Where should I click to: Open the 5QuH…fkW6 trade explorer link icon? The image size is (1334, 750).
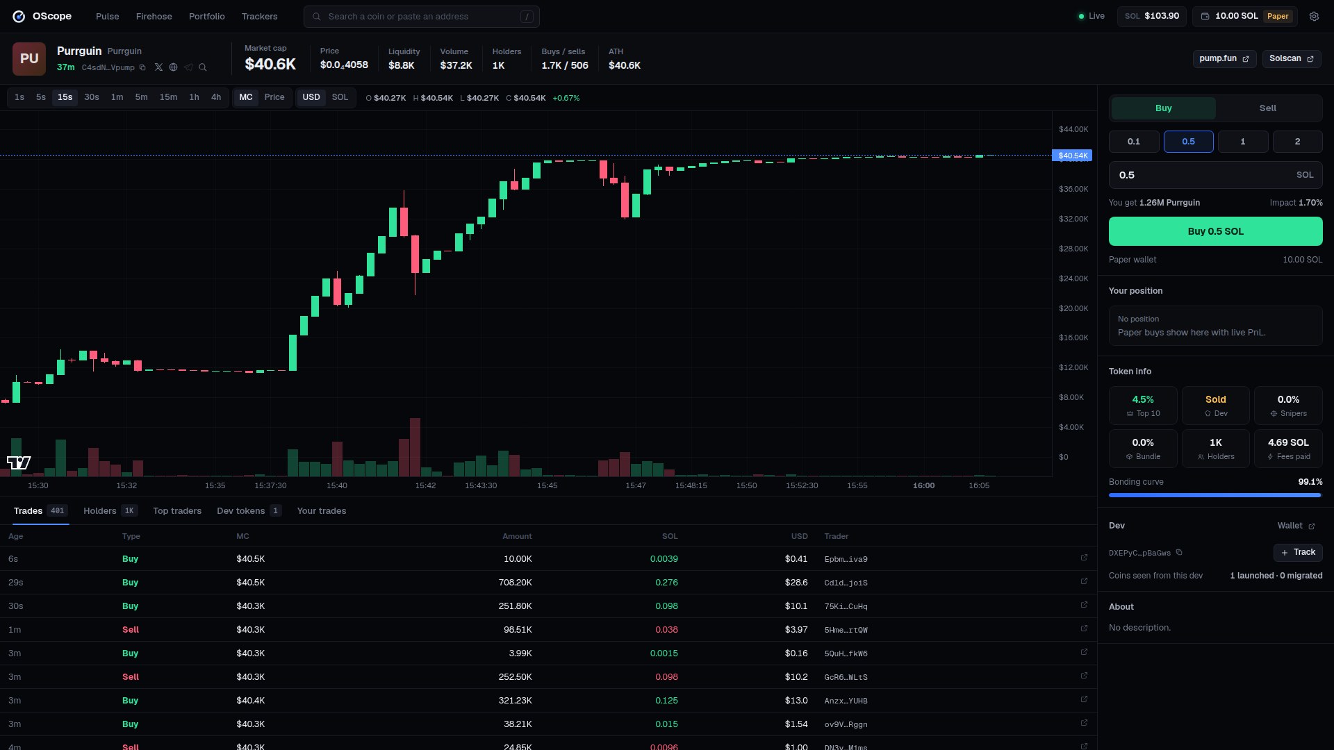coord(1084,652)
